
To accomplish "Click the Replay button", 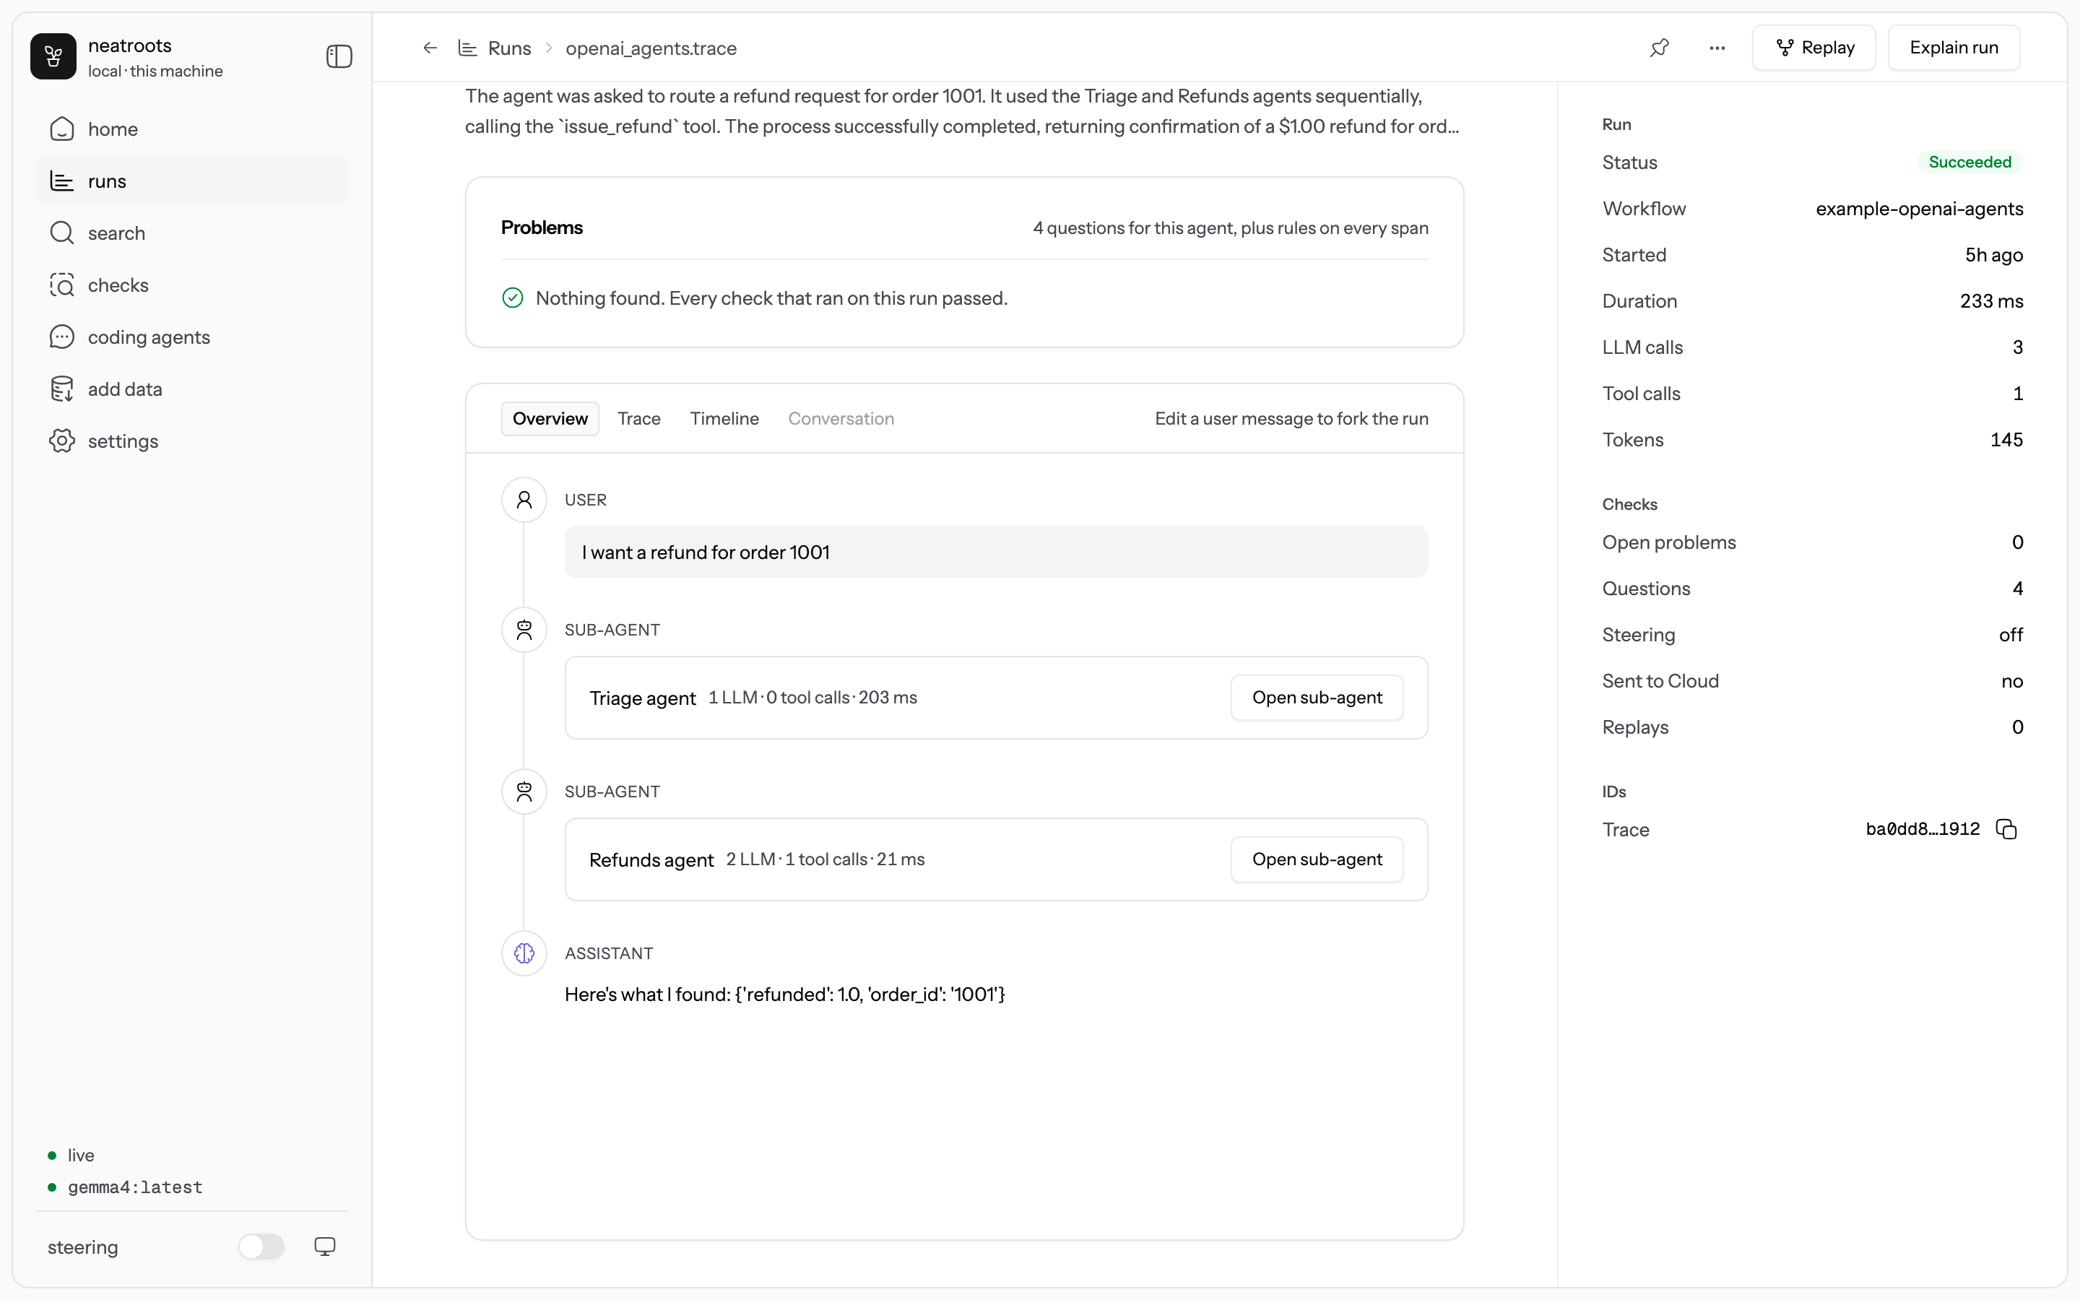I will click(1813, 48).
